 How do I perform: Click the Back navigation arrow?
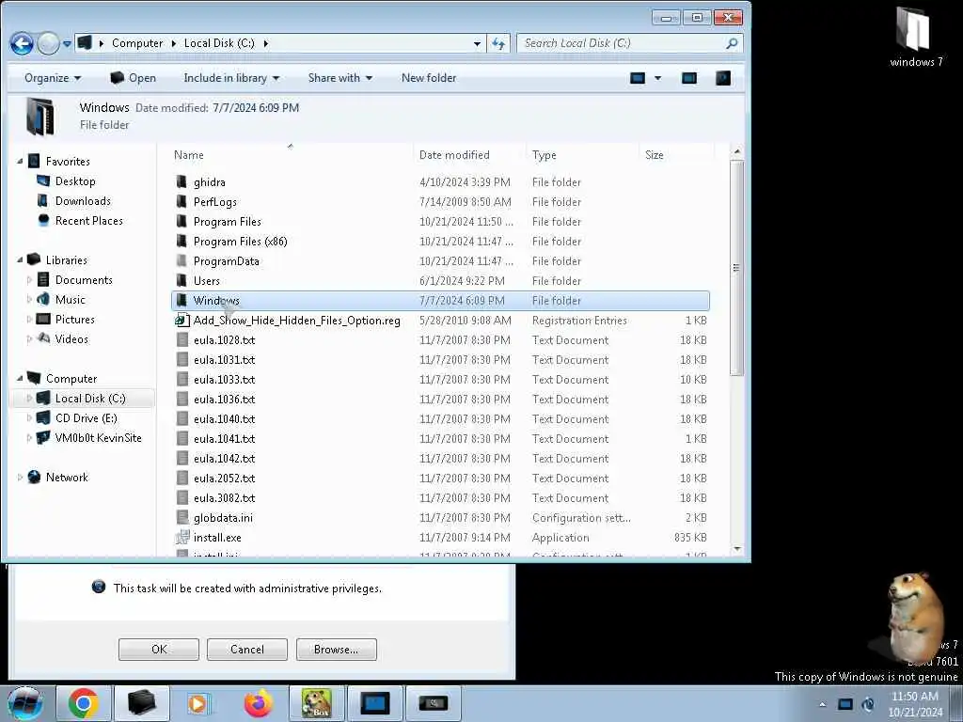(22, 43)
